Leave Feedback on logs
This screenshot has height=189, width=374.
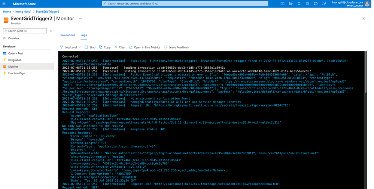pyautogui.click(x=176, y=47)
